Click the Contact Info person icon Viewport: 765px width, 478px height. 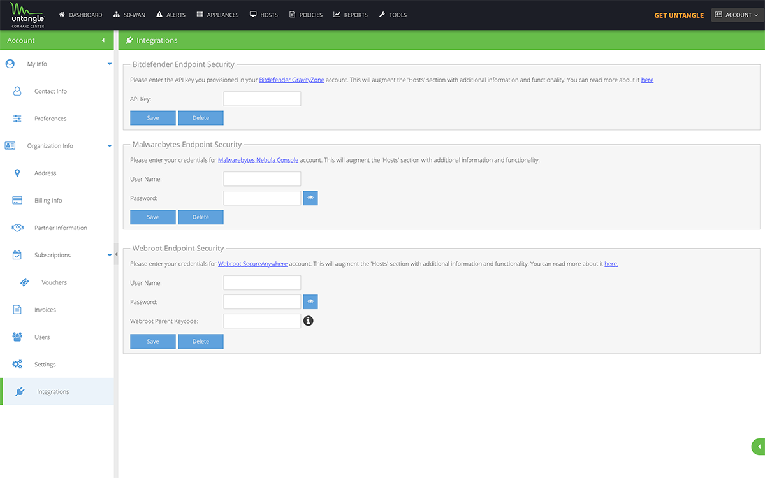tap(17, 91)
